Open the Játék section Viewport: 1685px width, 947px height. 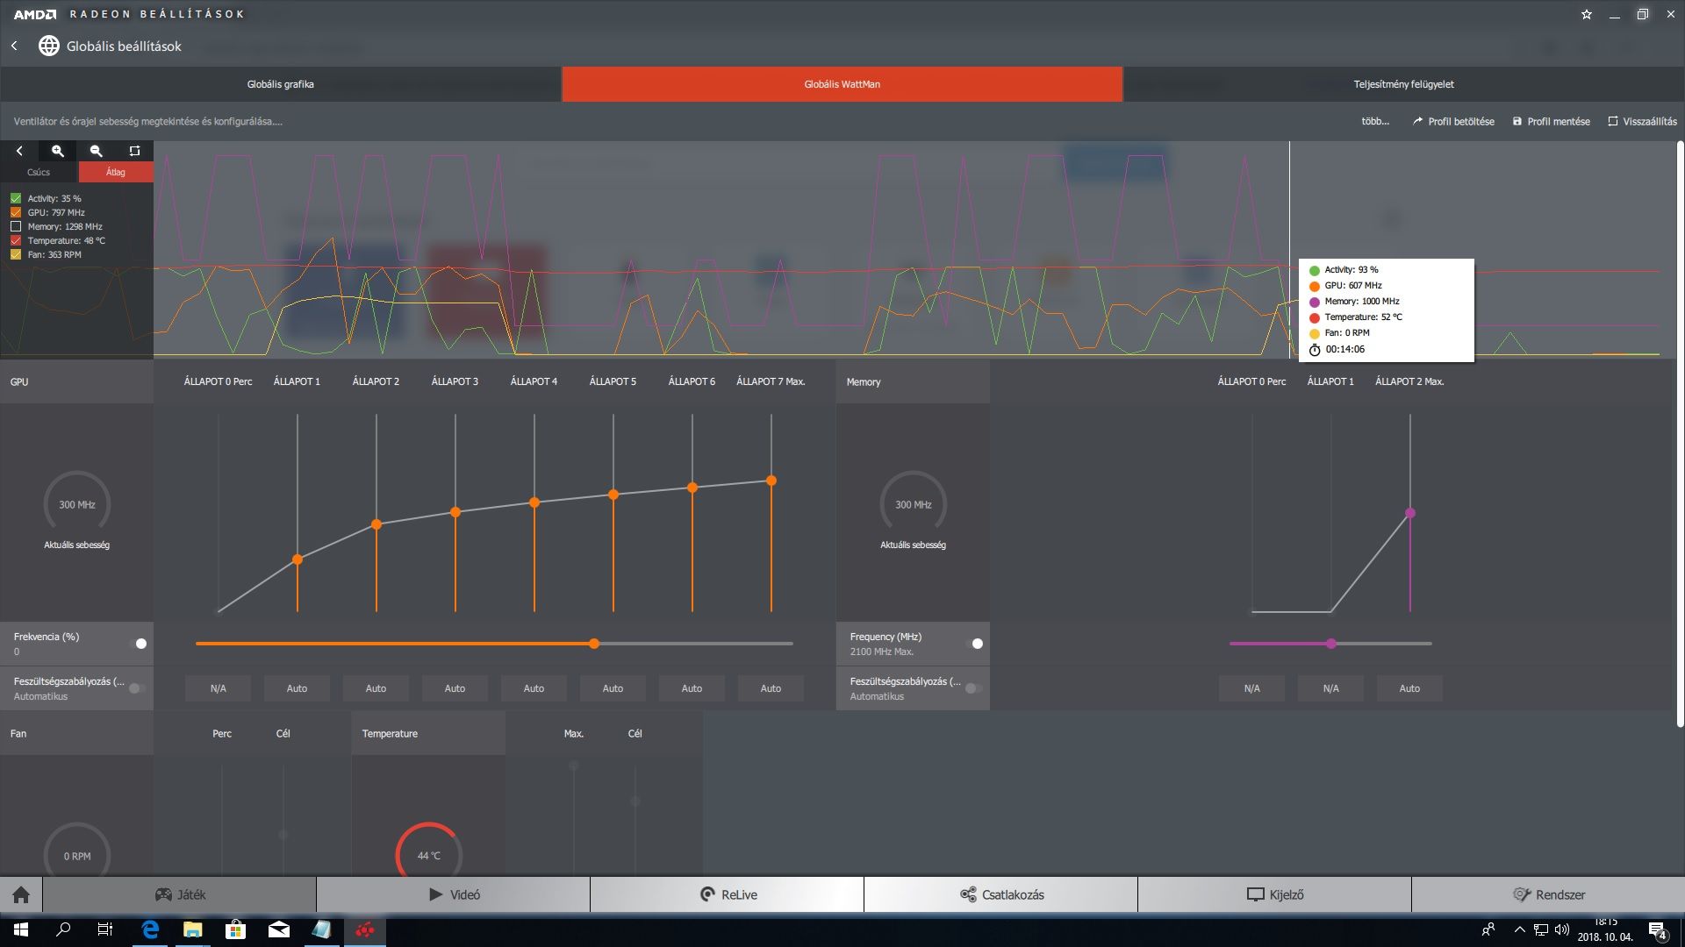point(180,894)
